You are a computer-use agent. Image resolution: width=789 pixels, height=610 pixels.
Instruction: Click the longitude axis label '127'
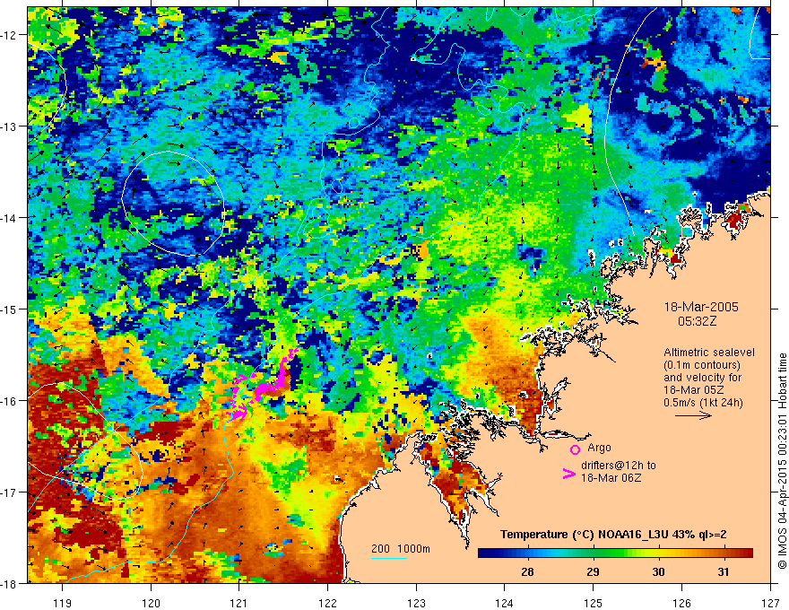pyautogui.click(x=770, y=603)
